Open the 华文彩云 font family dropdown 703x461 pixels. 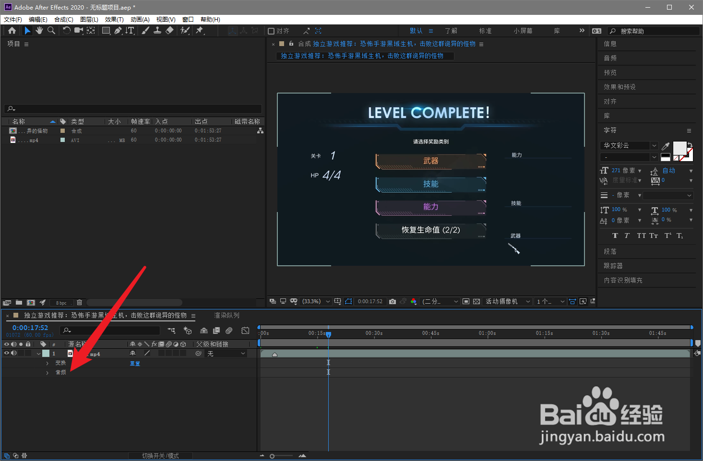click(x=629, y=145)
